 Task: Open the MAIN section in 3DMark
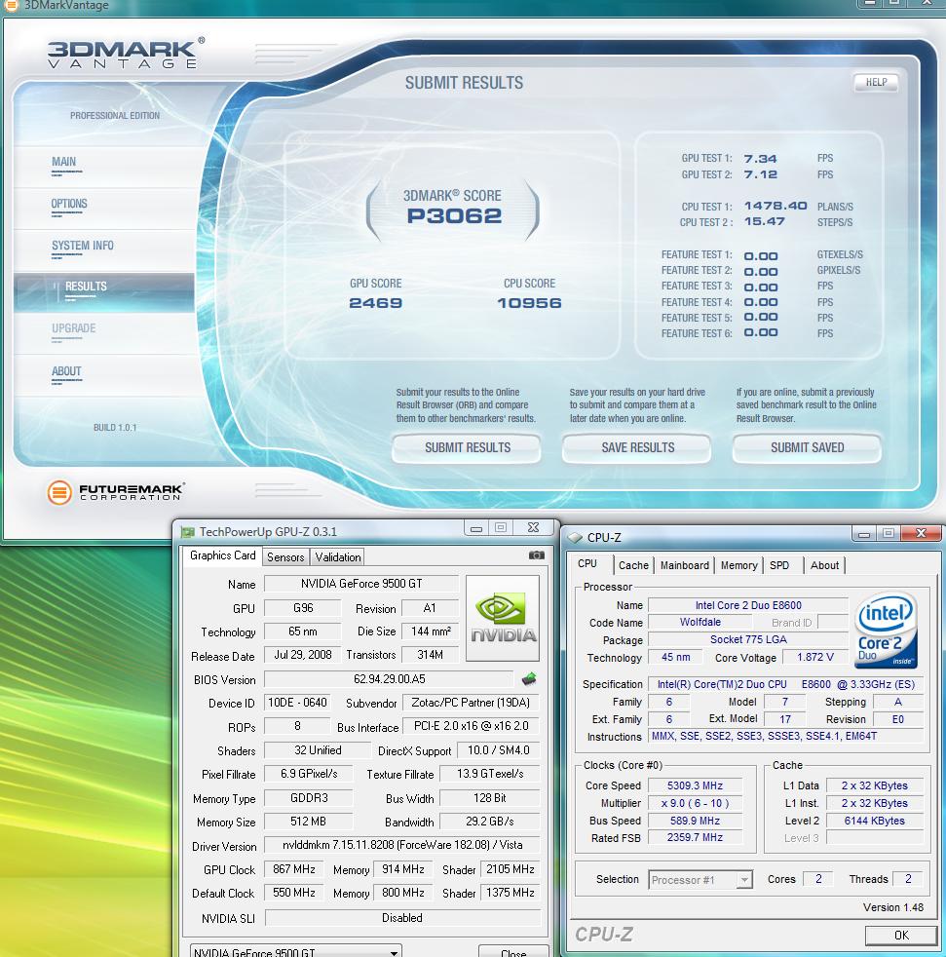64,162
